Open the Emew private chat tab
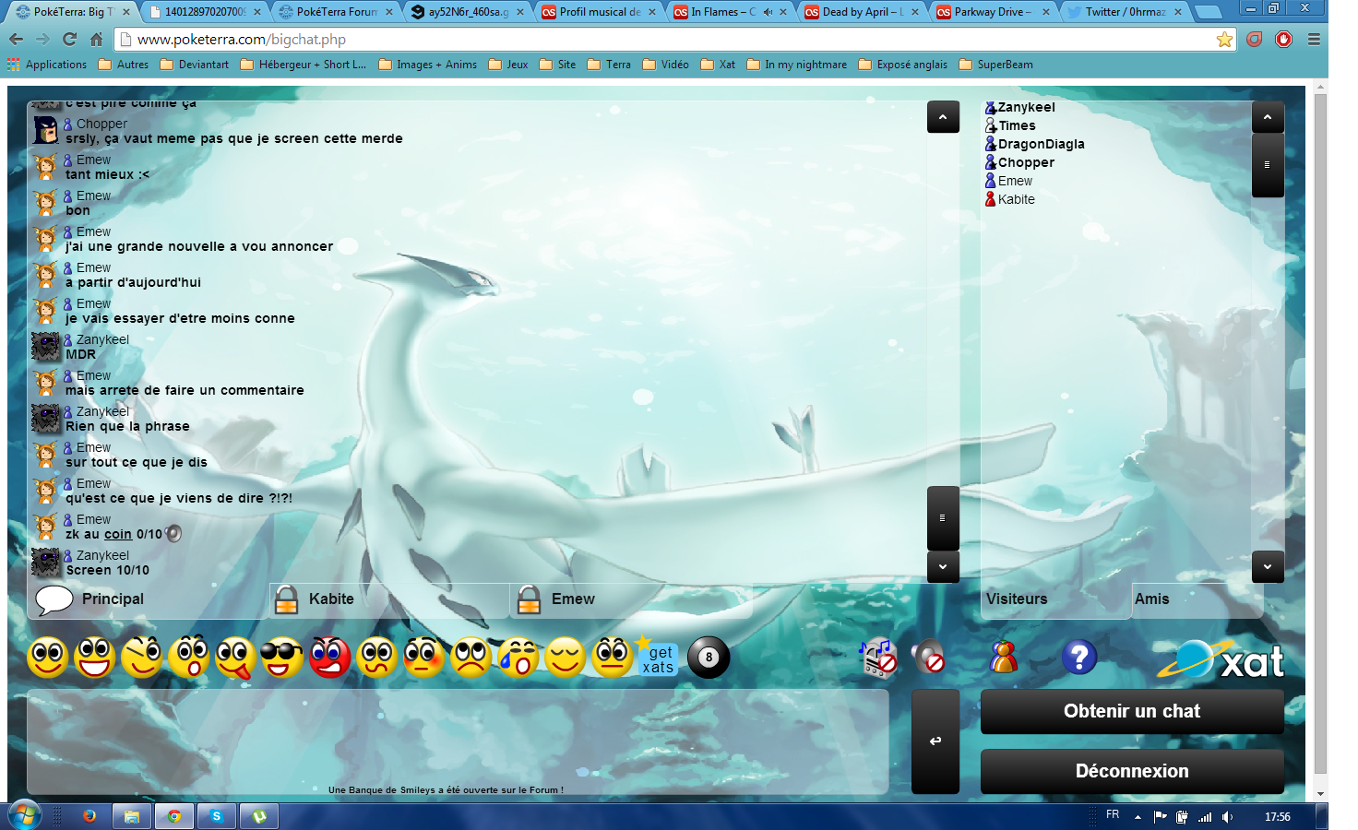Image resolution: width=1358 pixels, height=830 pixels. click(631, 599)
